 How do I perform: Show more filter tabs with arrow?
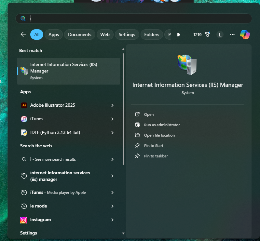coord(179,34)
